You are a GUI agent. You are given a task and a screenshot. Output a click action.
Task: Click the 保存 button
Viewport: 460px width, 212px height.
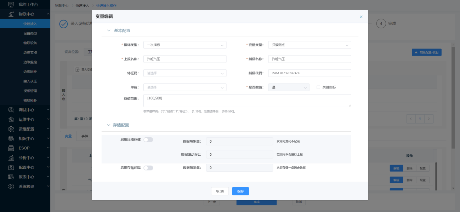(x=240, y=191)
